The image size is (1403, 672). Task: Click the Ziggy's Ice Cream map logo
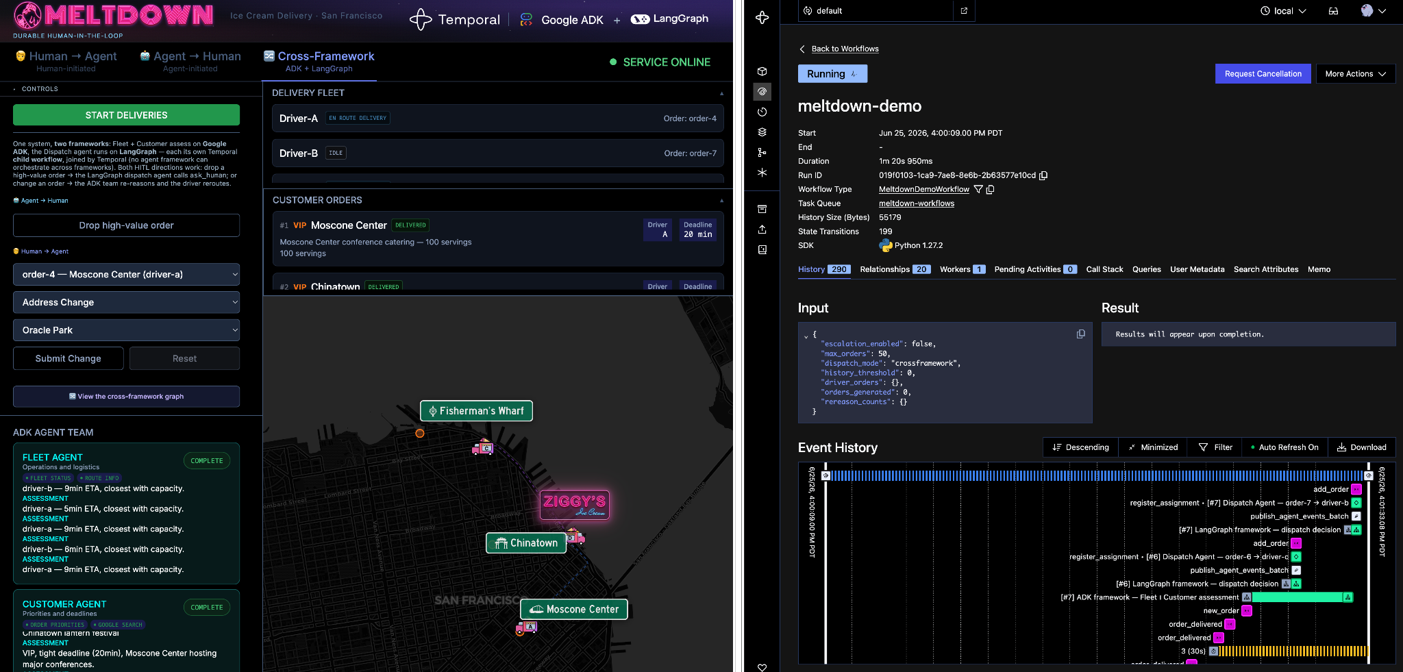tap(574, 505)
